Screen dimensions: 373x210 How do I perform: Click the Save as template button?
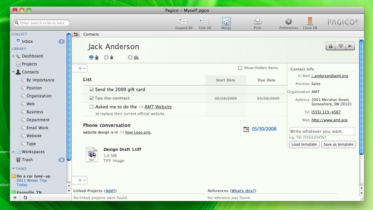point(339,144)
